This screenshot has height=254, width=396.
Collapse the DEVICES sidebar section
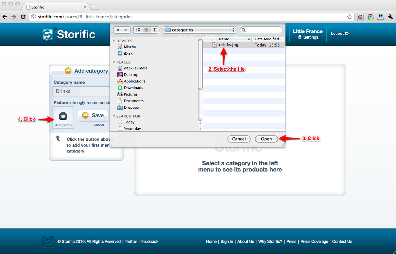click(114, 41)
